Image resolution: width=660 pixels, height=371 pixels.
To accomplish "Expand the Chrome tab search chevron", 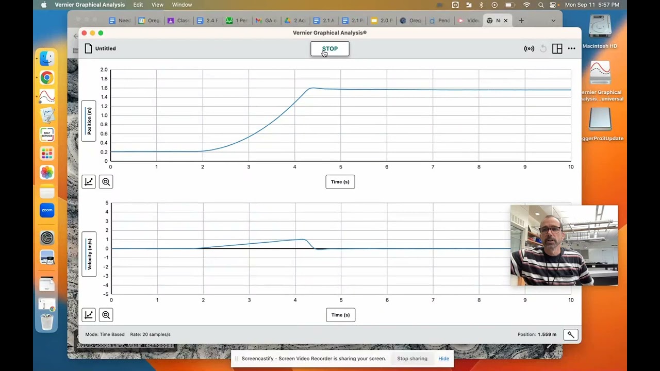I will tap(553, 21).
